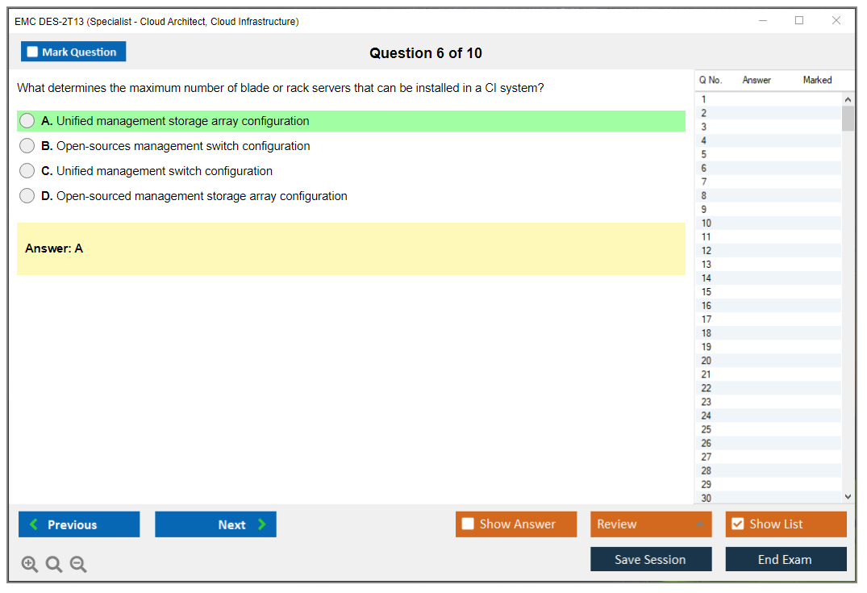The width and height of the screenshot is (867, 593).
Task: Select answer option A radio button
Action: (27, 121)
